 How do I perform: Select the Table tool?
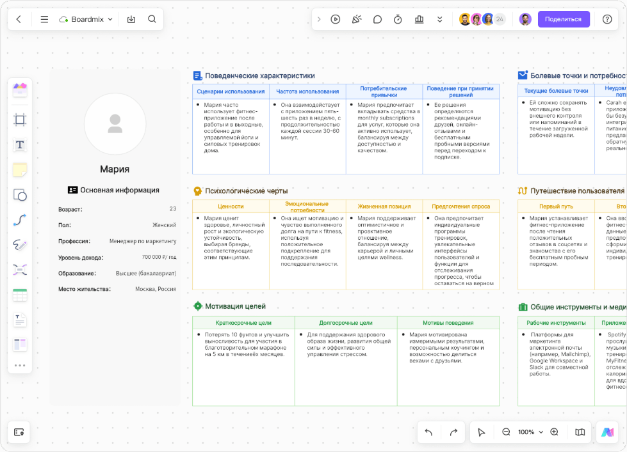point(20,295)
